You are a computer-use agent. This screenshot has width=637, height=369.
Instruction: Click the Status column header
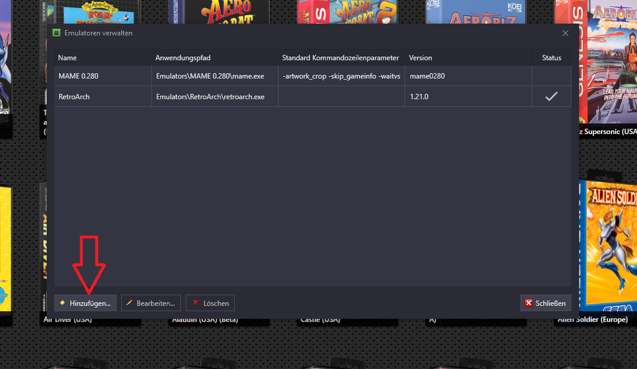(551, 58)
